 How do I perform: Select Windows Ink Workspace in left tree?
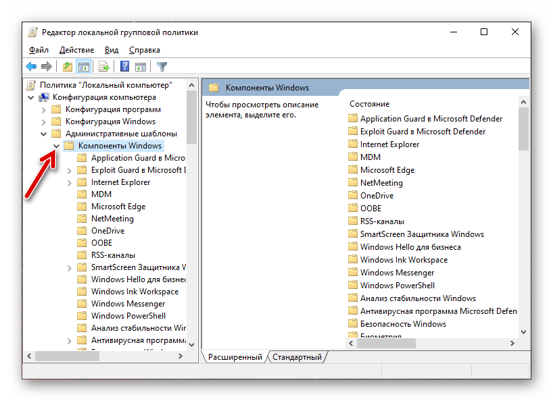point(135,292)
